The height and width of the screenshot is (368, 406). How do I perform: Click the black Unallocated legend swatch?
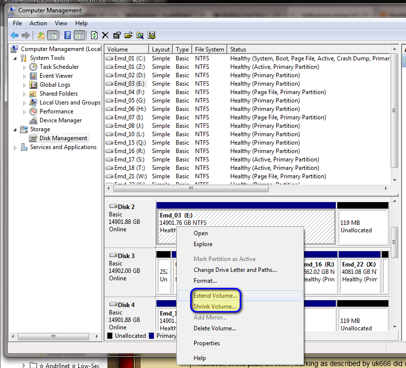110,336
